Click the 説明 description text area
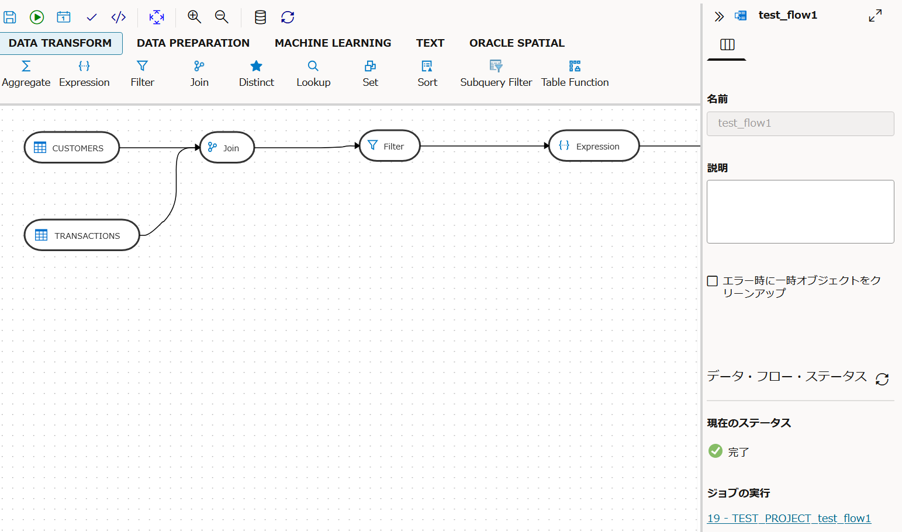 tap(800, 211)
